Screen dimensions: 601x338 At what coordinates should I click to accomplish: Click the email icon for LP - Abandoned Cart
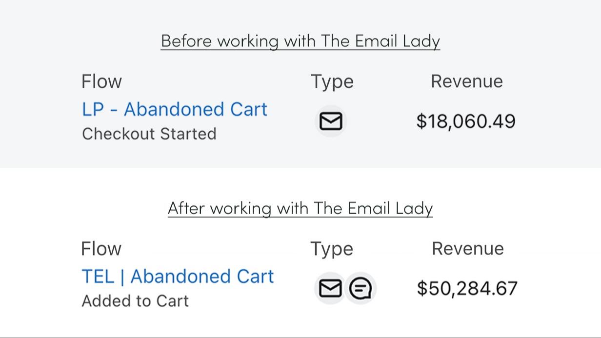[x=331, y=121]
